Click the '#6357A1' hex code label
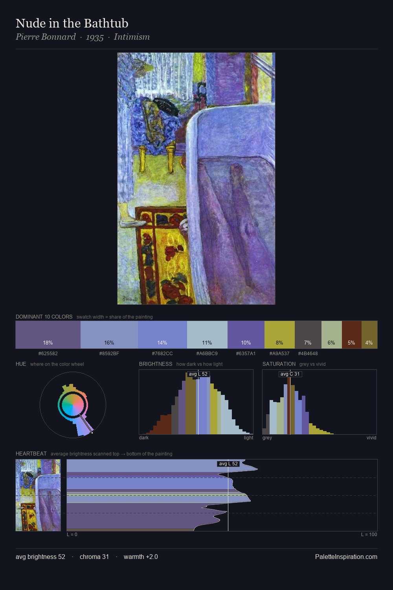 coord(246,354)
